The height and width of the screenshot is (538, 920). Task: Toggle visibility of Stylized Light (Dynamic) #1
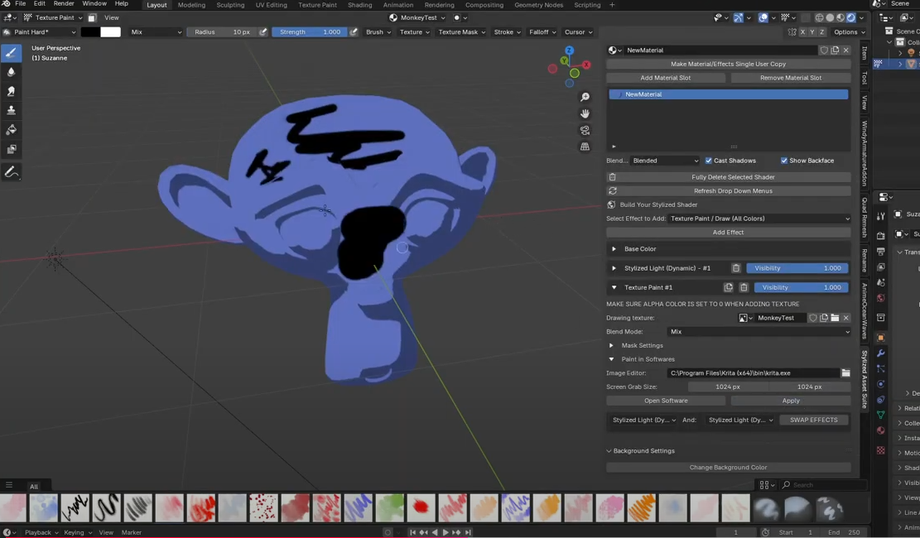[x=797, y=268]
